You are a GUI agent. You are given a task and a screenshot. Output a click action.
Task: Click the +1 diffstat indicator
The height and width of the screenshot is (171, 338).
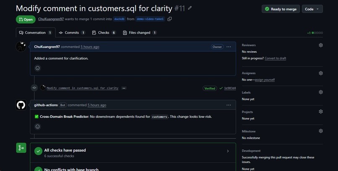(x=315, y=33)
